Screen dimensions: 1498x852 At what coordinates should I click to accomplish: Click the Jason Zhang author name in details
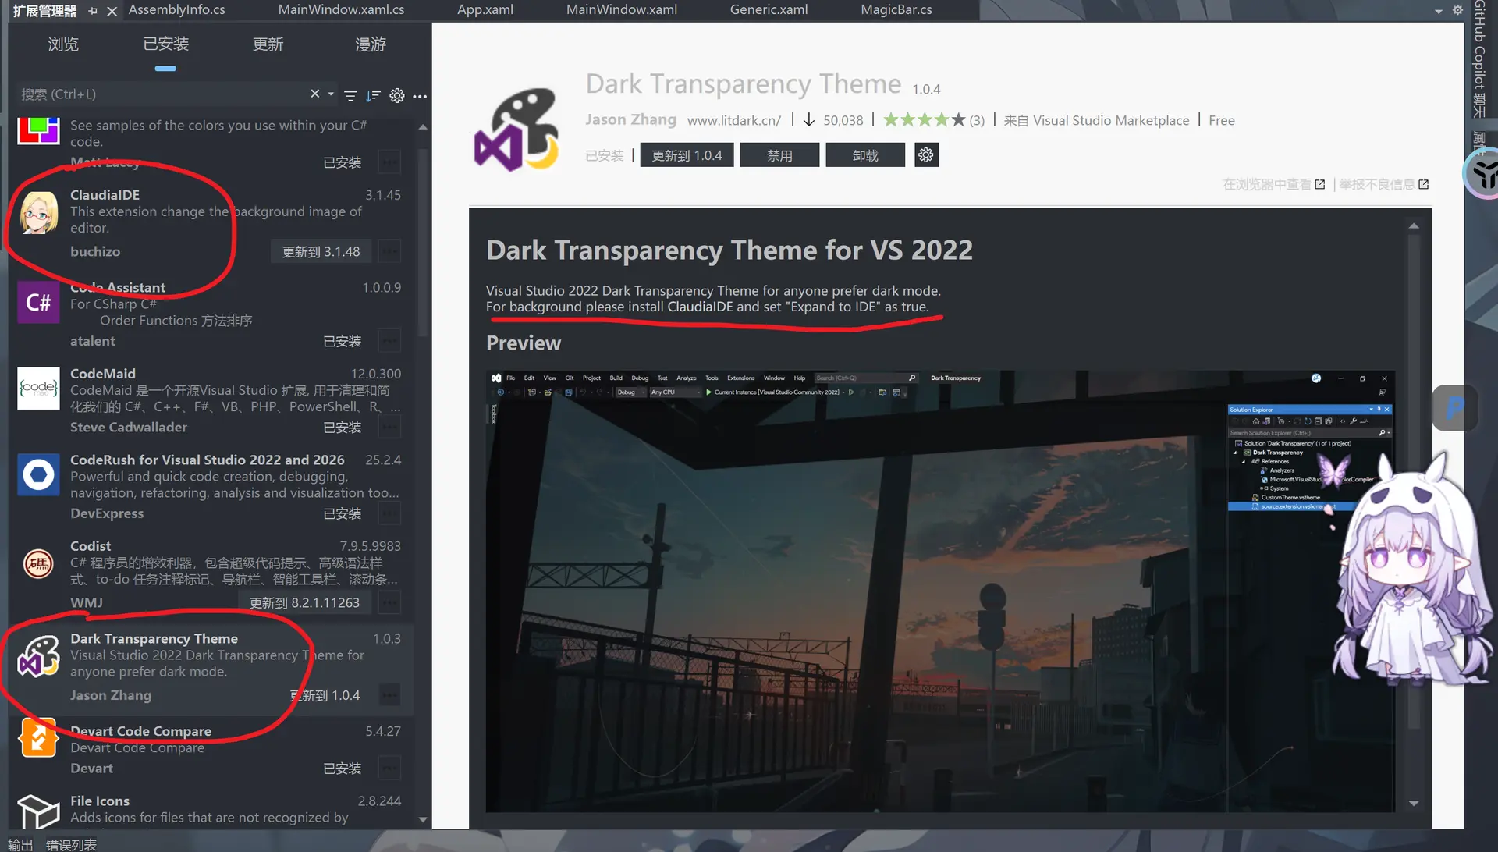(630, 119)
